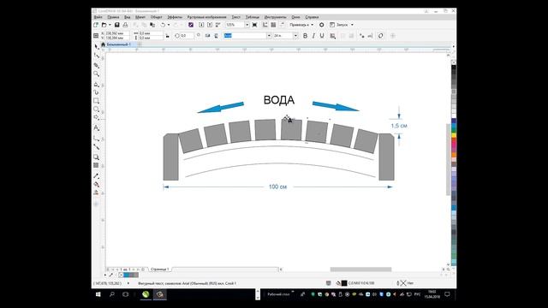Click the ВОДА text on canvas
The width and height of the screenshot is (548, 308).
coord(279,100)
